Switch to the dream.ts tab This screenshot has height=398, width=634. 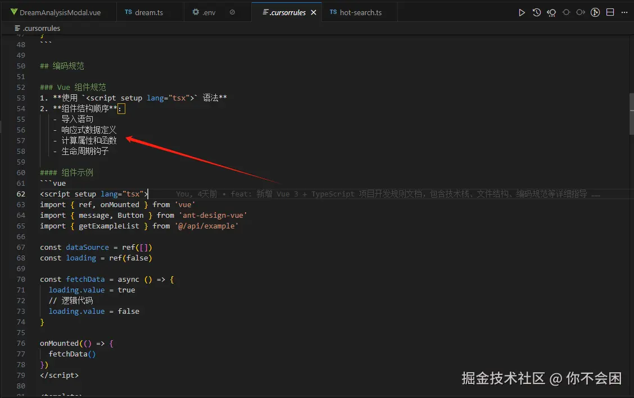pyautogui.click(x=150, y=12)
